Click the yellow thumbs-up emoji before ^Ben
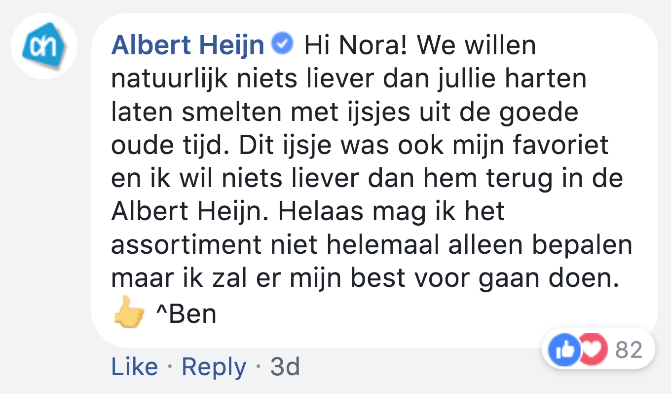671x394 pixels. pyautogui.click(x=129, y=313)
